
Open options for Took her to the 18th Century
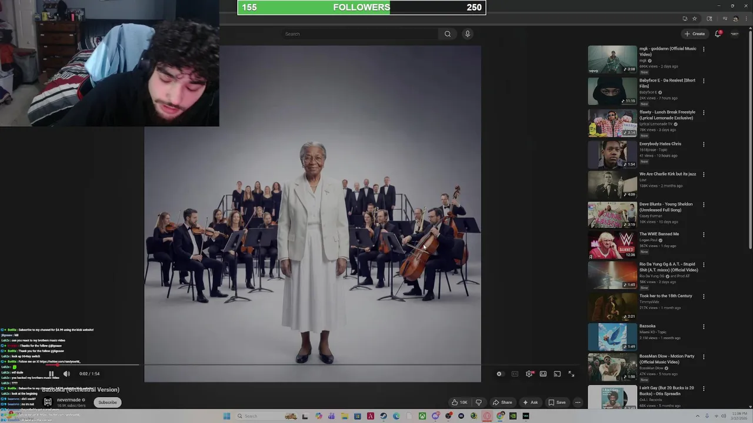pos(704,297)
